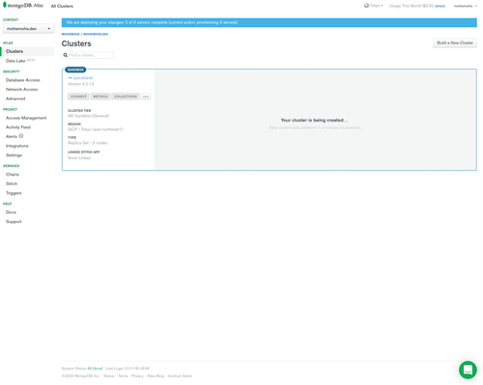Screen dimensions: 483x385
Task: Click the 'None Linked' stitch app text
Action: 79,158
